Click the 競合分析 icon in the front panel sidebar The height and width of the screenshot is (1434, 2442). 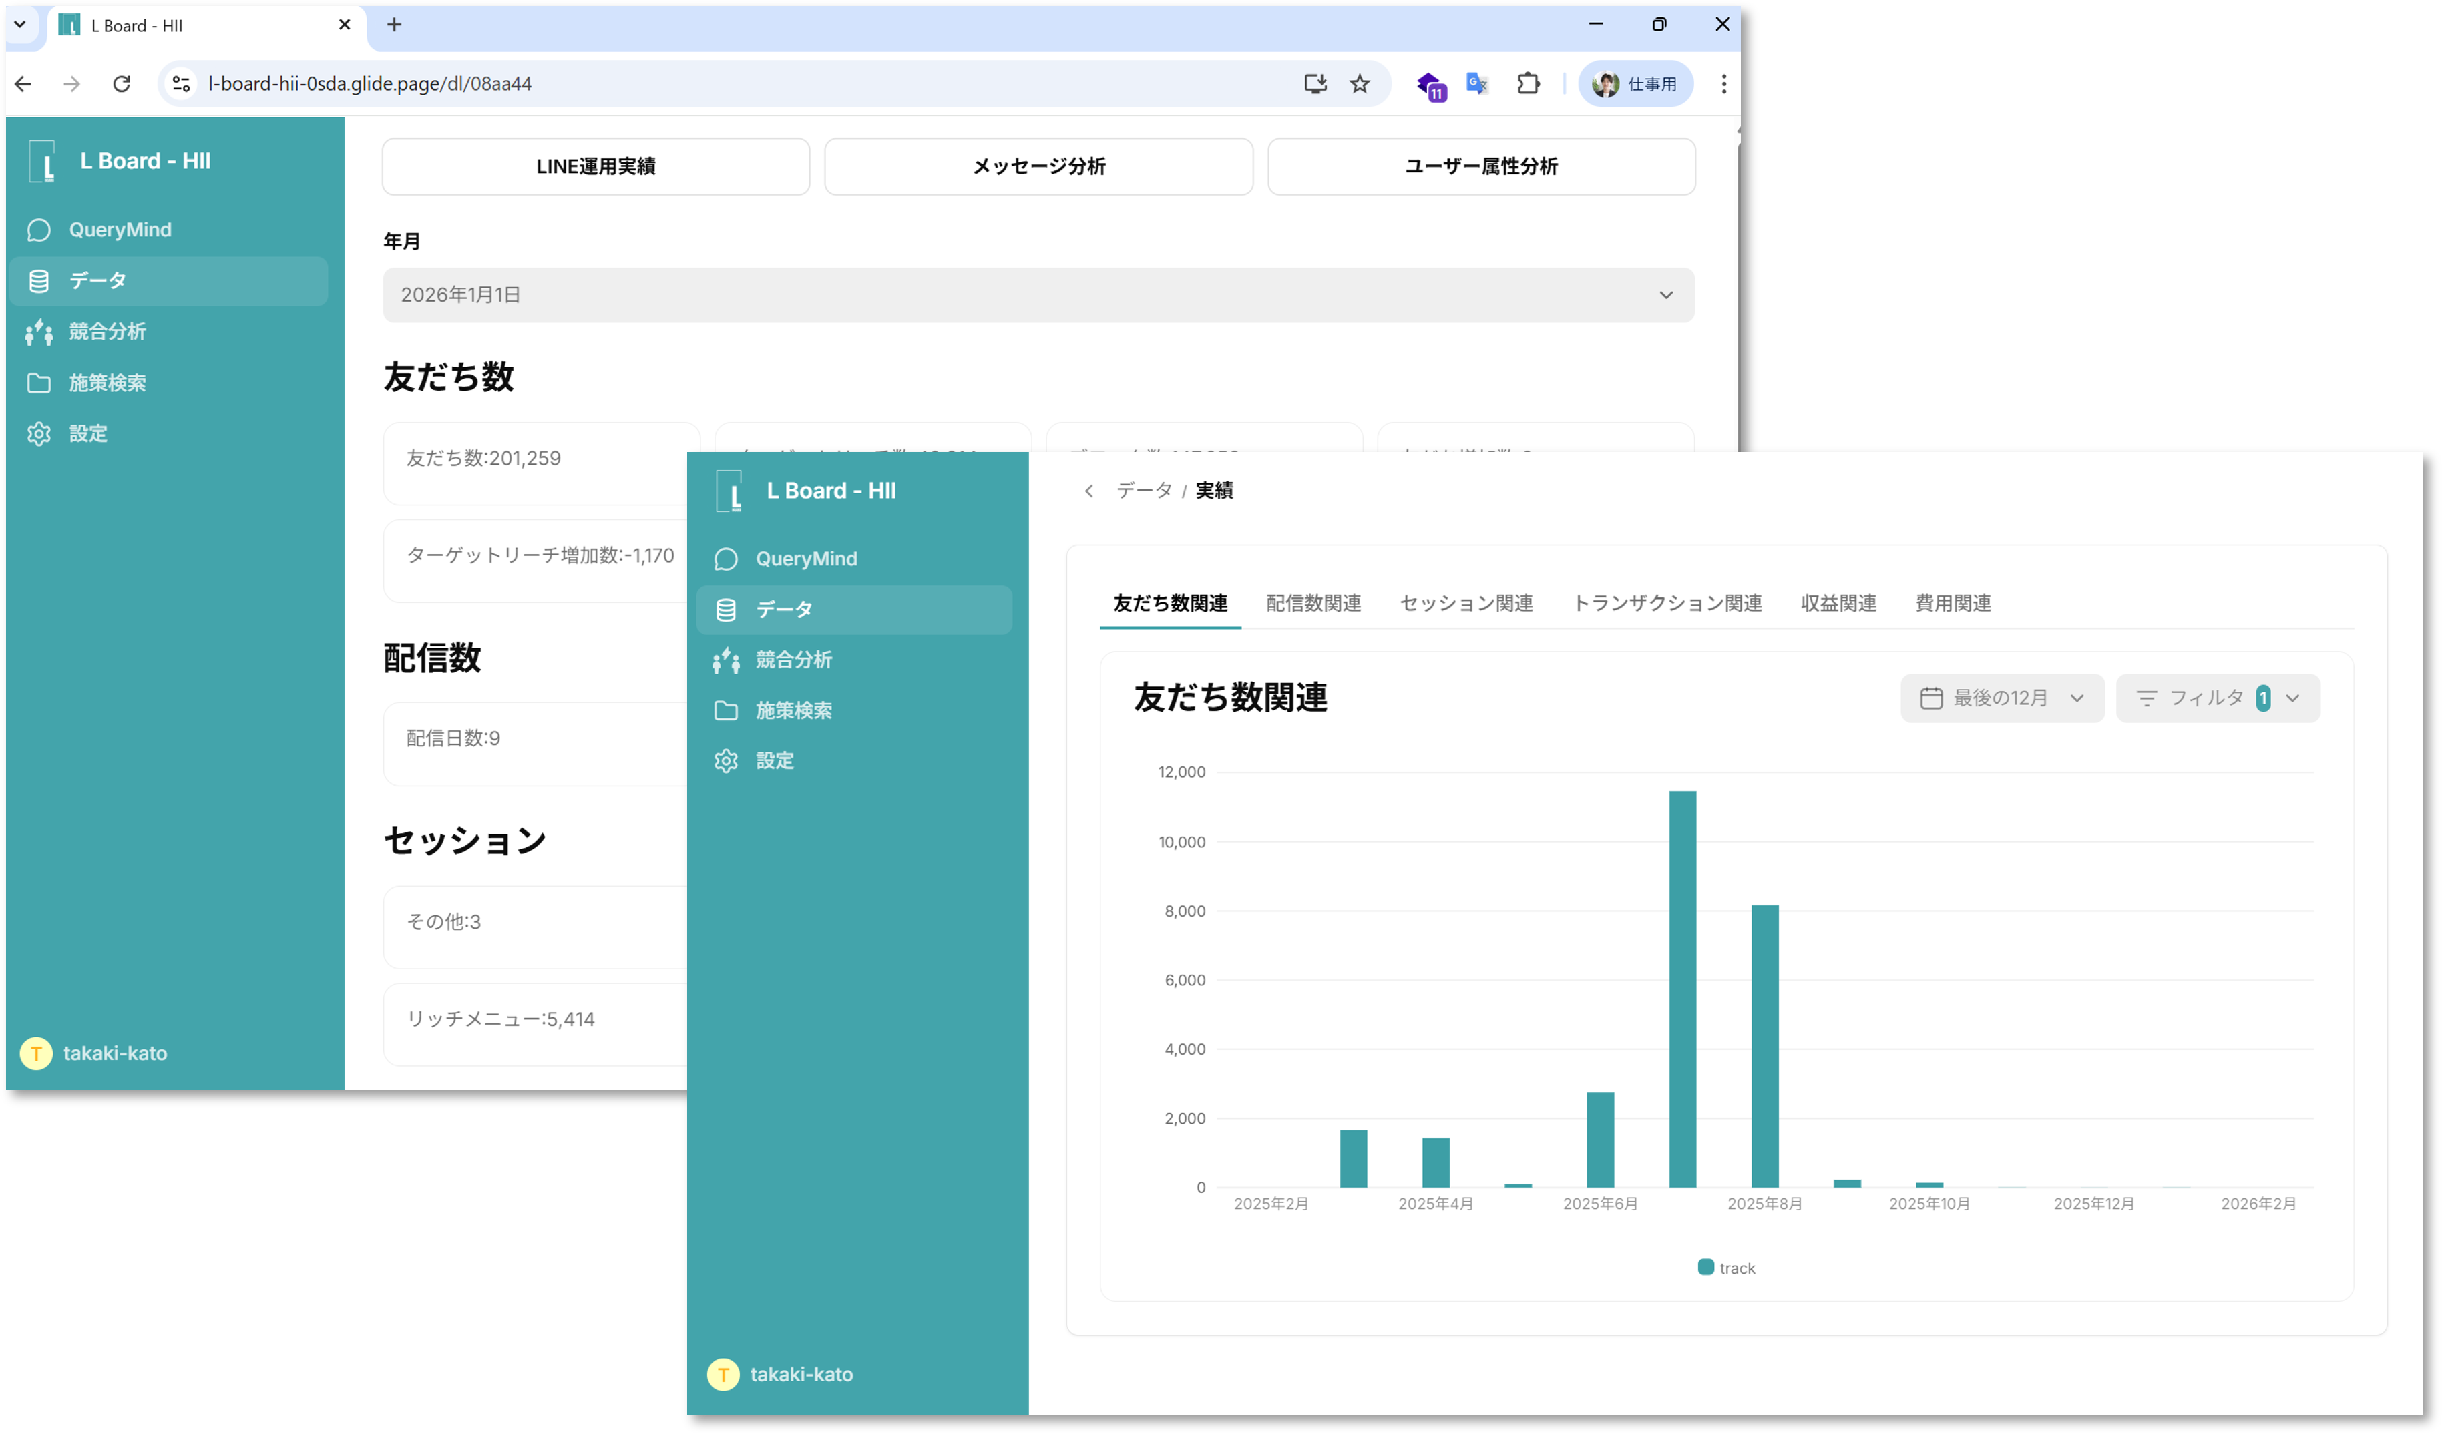726,660
